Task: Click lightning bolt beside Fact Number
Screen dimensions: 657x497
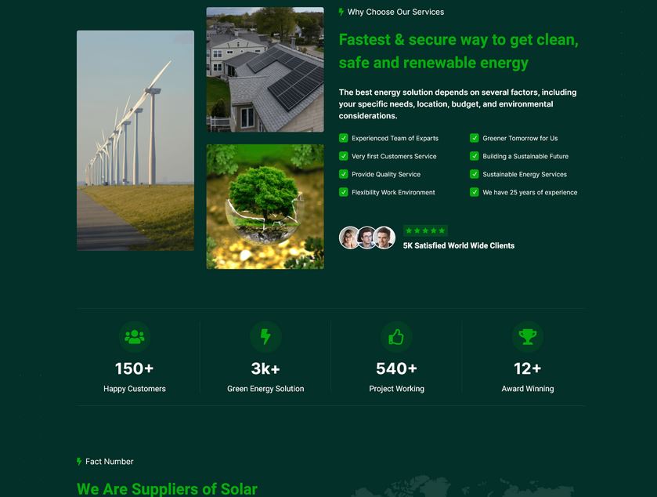Action: click(x=79, y=462)
